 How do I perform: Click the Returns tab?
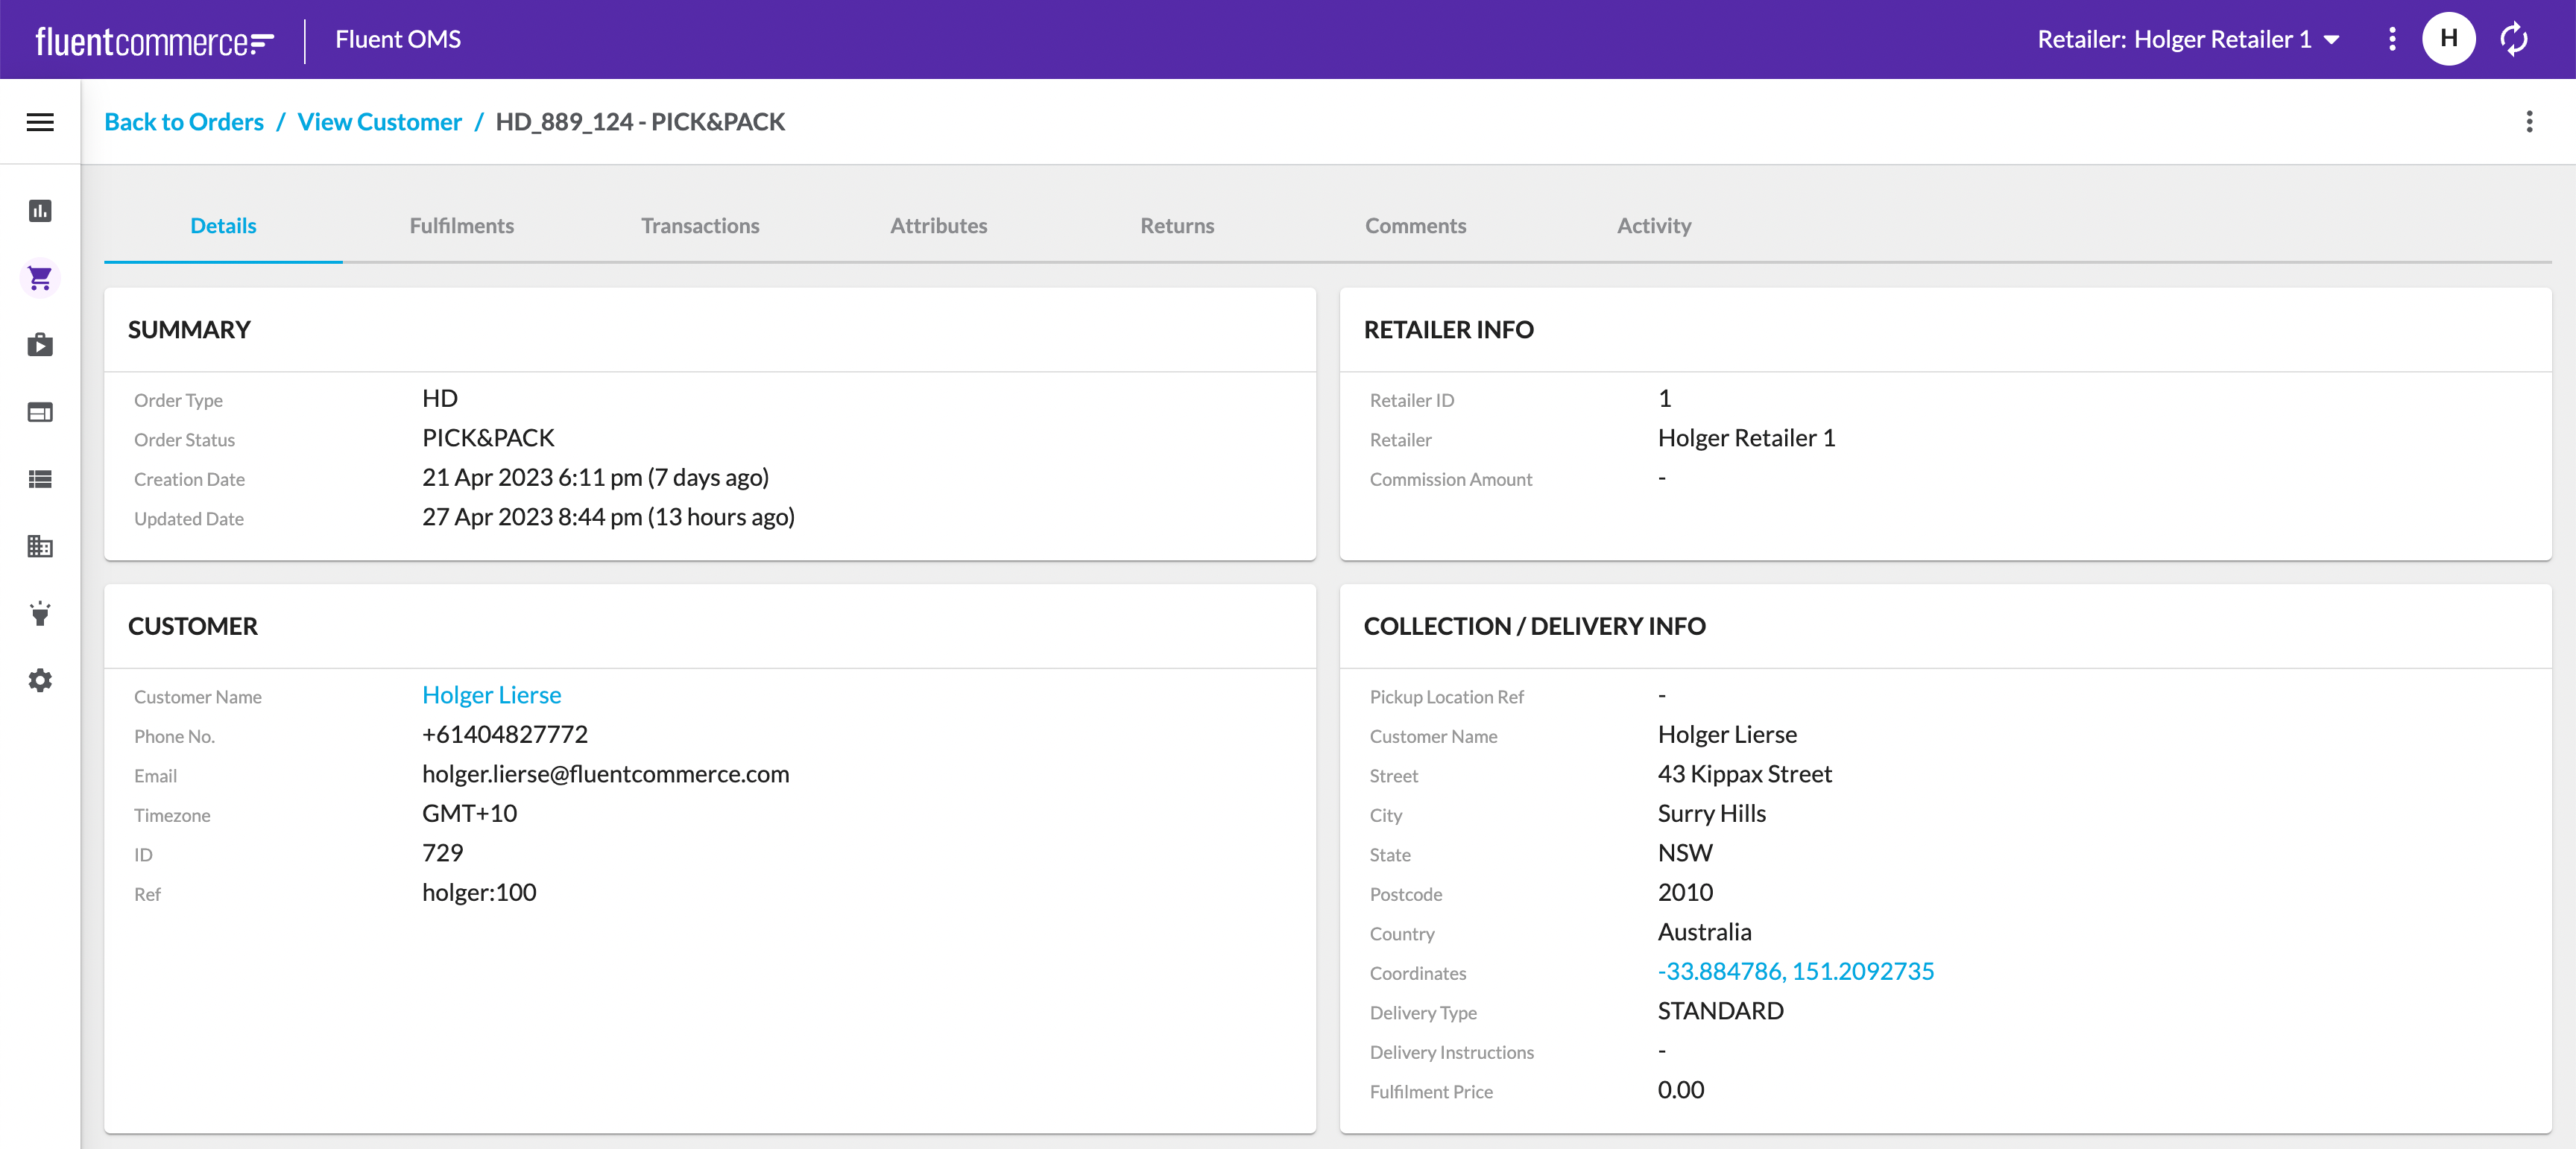tap(1175, 225)
